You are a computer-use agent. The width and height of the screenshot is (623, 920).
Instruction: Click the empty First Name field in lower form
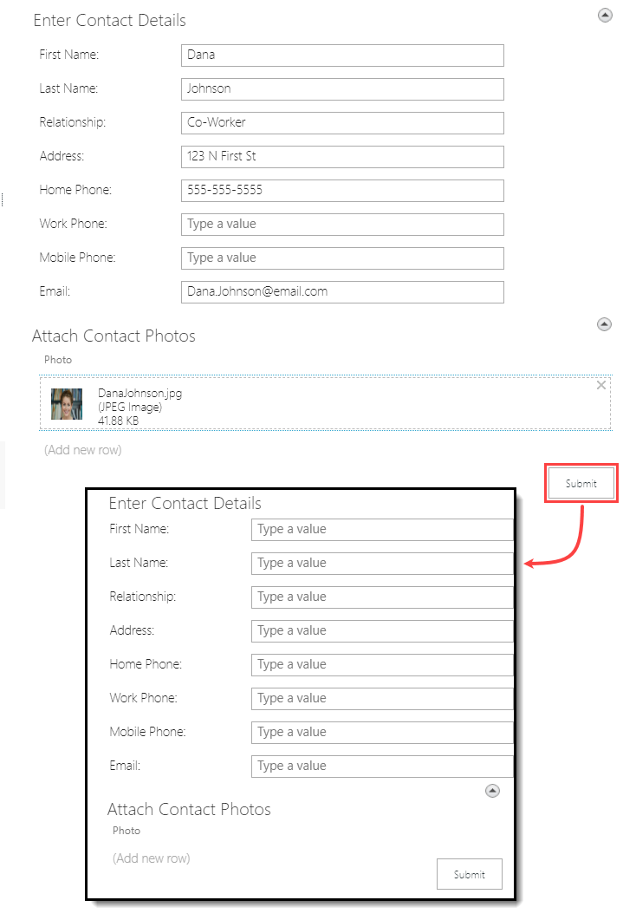(x=382, y=529)
